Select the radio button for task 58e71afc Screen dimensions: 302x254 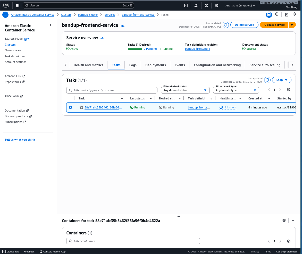click(x=70, y=107)
